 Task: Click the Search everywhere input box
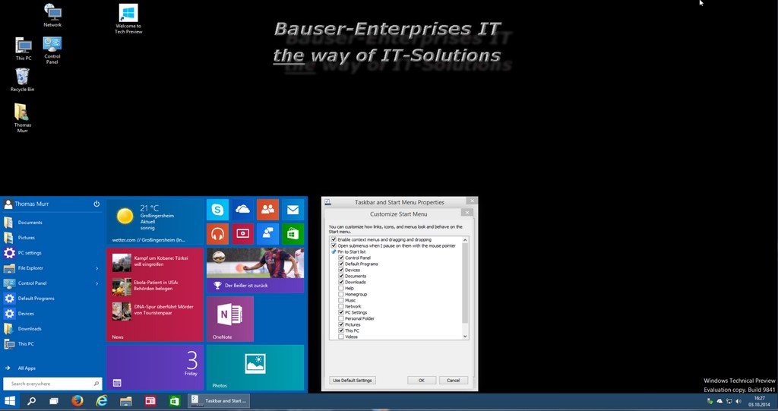50,384
